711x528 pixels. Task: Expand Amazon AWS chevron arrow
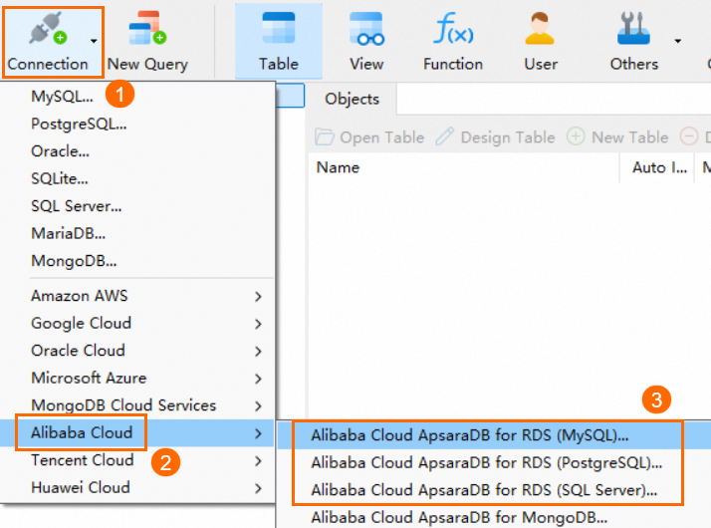(258, 297)
